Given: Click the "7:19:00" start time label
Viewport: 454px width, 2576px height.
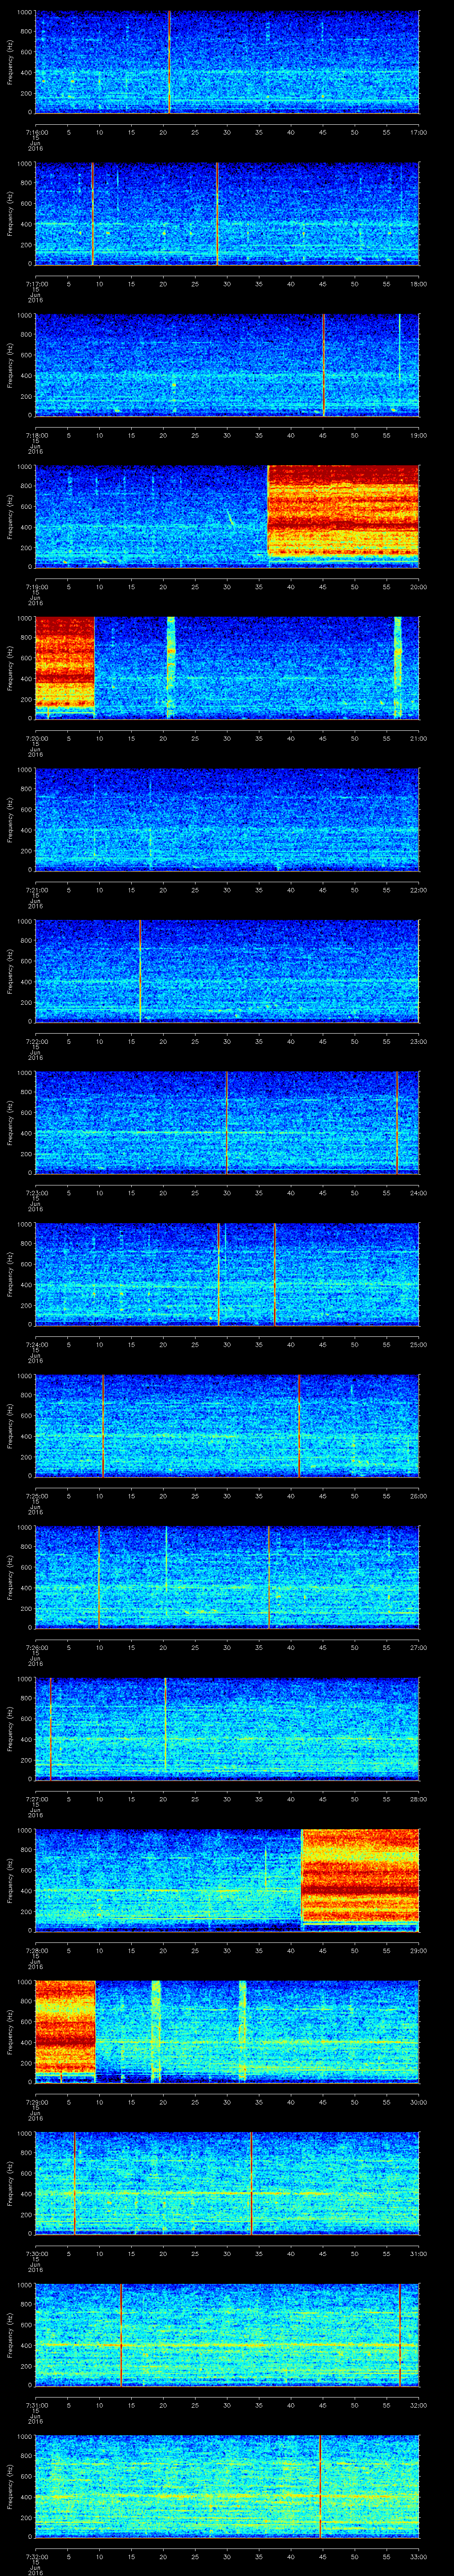Looking at the screenshot, I should [x=36, y=587].
